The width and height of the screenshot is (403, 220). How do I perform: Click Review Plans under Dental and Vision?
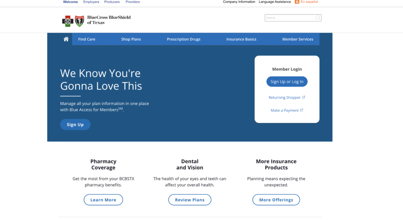pyautogui.click(x=190, y=200)
